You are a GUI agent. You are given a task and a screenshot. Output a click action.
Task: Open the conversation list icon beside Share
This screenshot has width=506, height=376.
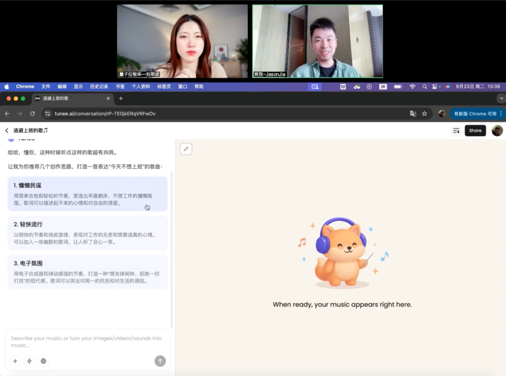click(456, 131)
